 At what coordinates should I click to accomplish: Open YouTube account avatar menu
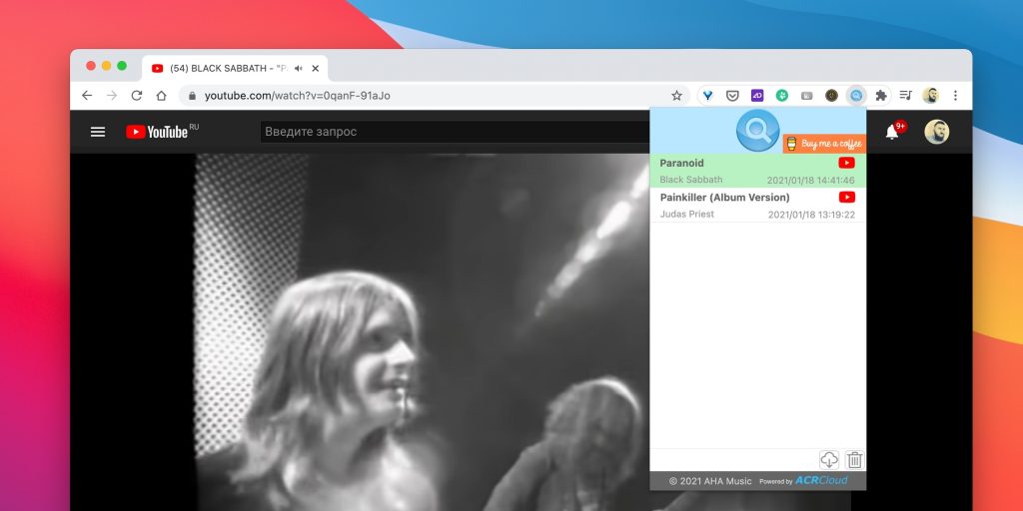coord(937,132)
